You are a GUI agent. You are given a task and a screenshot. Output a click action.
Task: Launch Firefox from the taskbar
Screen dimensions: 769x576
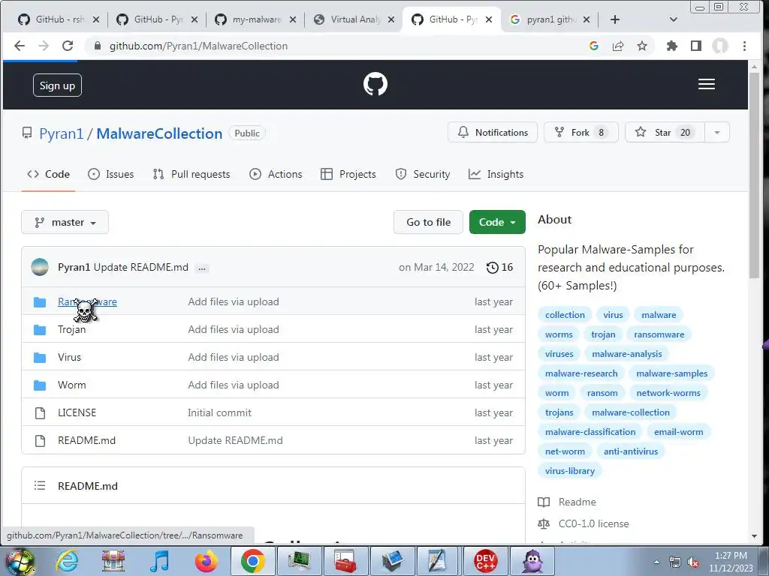[206, 561]
